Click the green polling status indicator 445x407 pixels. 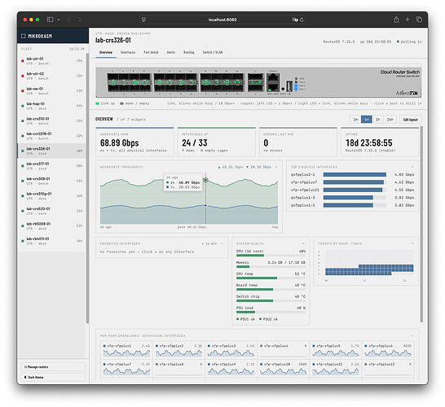(x=398, y=42)
